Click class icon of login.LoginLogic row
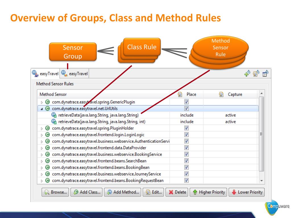The height and width of the screenshot is (218, 291). point(47,135)
